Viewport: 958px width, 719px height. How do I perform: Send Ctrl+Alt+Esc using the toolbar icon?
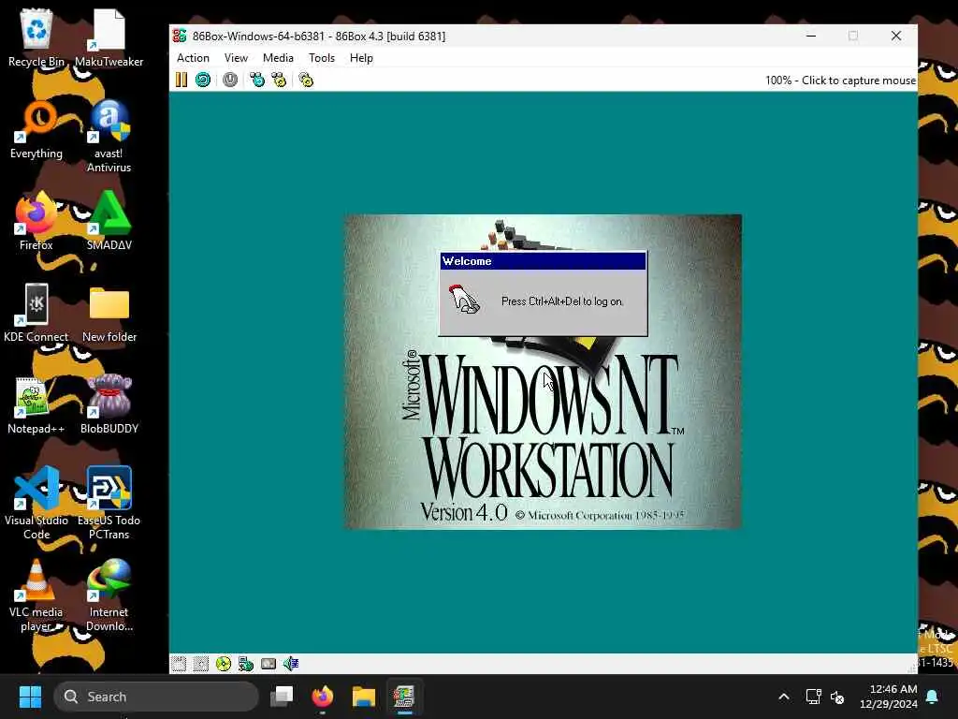point(279,81)
